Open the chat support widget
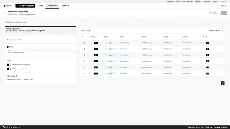Screen dimensions: 230x129 pos(223,83)
